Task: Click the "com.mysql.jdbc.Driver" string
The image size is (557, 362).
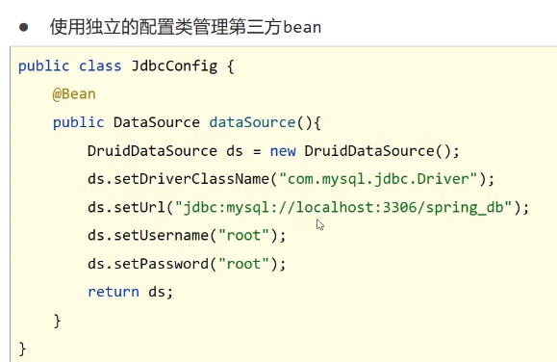Action: 378,179
